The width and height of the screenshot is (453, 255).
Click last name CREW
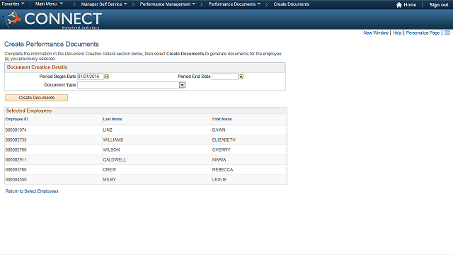[110, 170]
